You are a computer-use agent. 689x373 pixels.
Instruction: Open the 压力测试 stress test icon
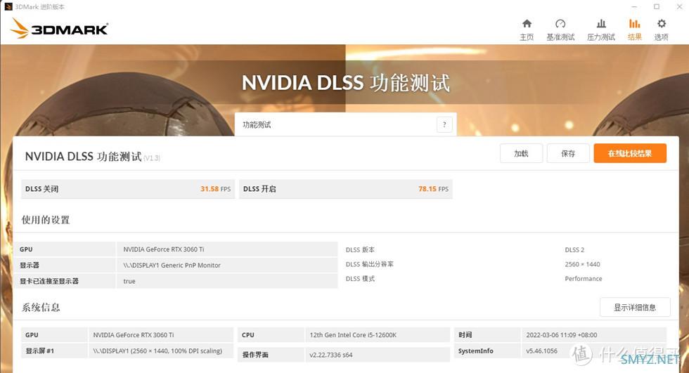[601, 24]
